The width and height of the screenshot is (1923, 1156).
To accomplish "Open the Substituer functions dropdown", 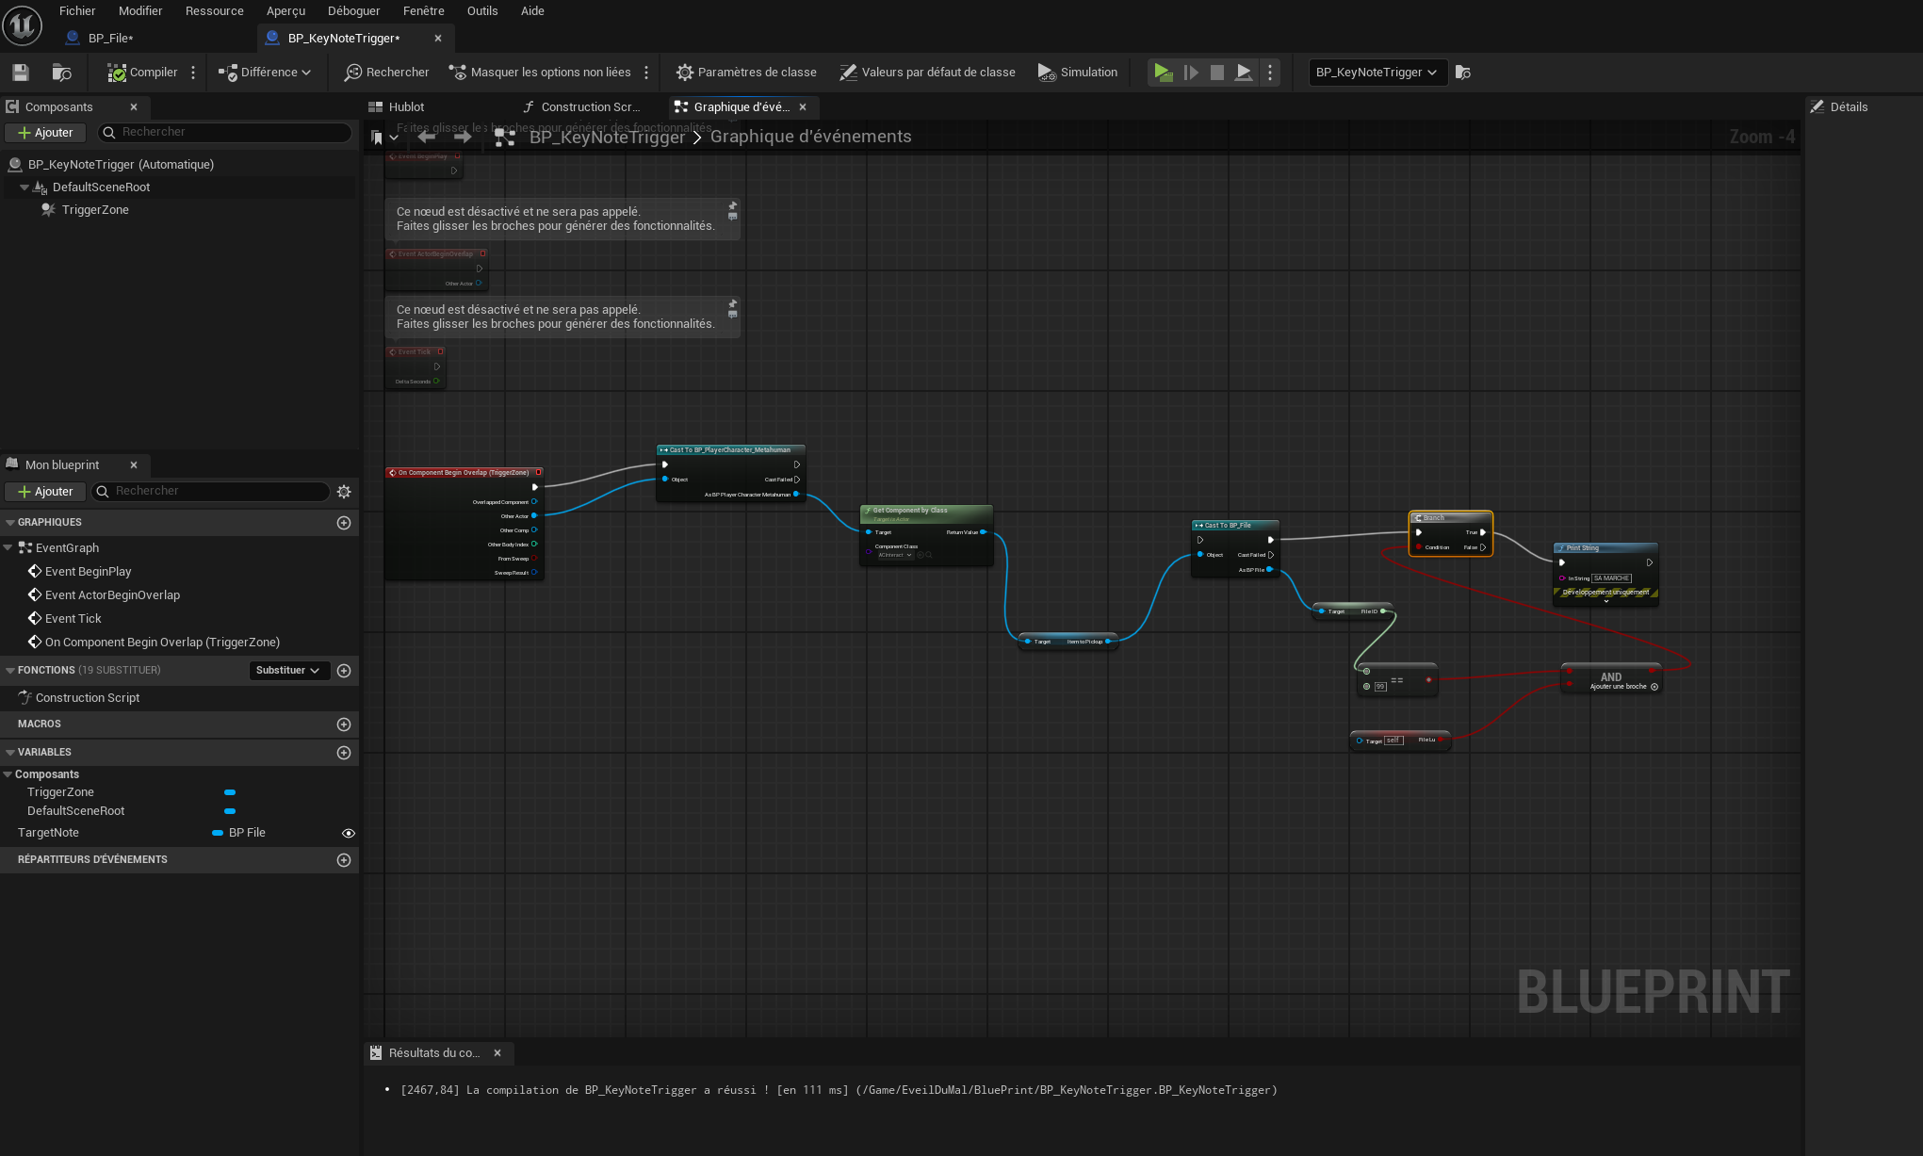I will pyautogui.click(x=287, y=671).
